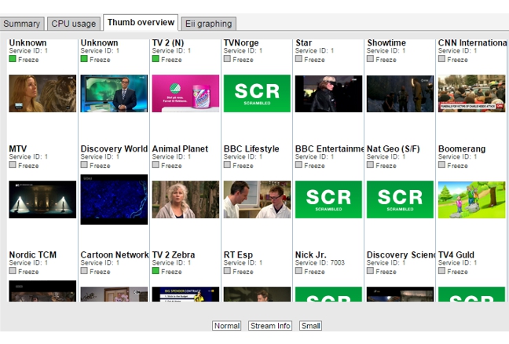Toggle Freeze checkbox for TV 2 (N)

[156, 59]
